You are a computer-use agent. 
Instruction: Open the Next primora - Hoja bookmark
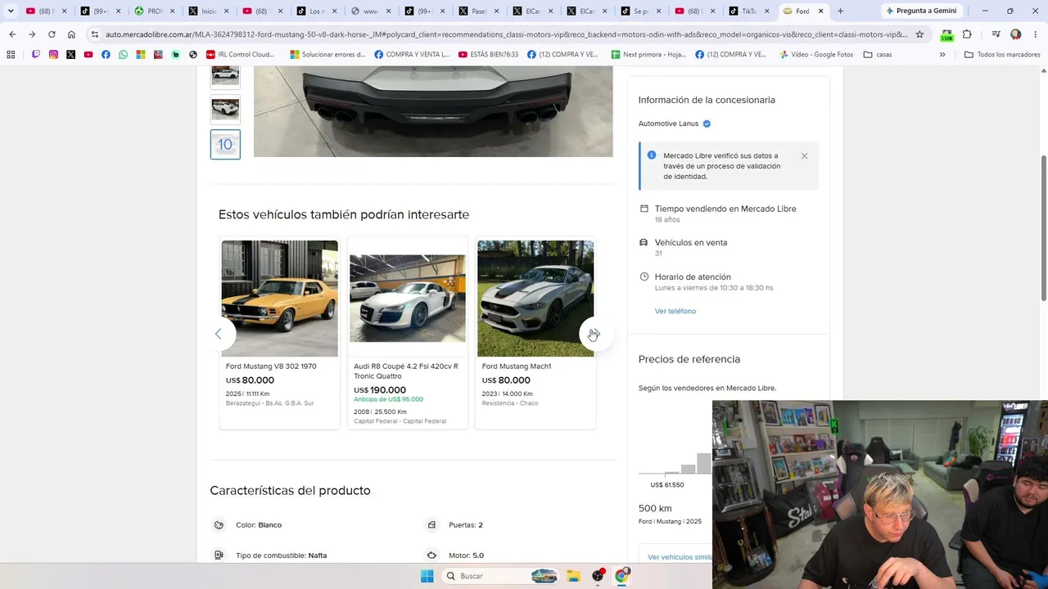click(648, 54)
